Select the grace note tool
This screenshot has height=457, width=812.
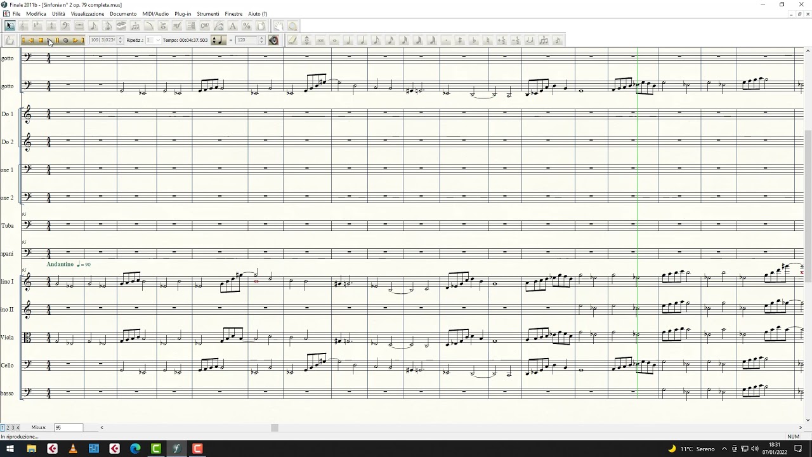coord(557,40)
